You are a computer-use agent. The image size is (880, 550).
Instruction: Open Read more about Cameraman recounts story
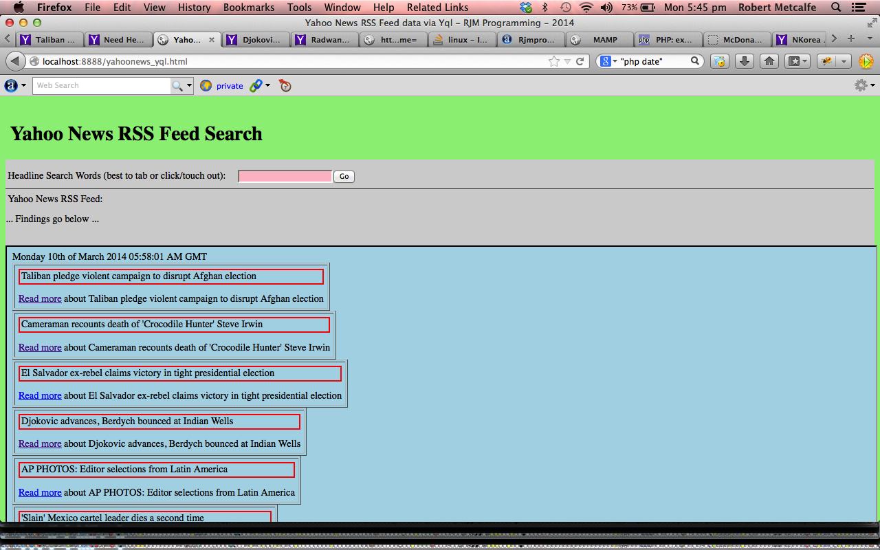[40, 347]
